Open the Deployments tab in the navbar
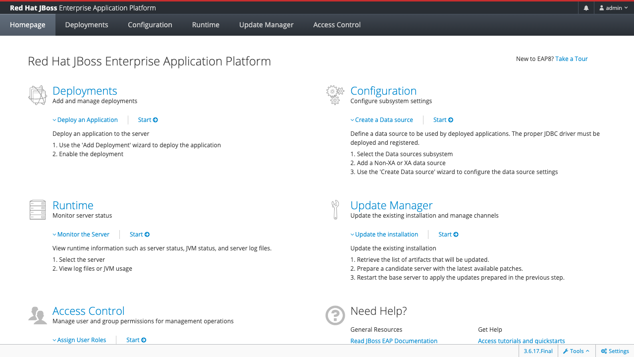 pyautogui.click(x=87, y=25)
